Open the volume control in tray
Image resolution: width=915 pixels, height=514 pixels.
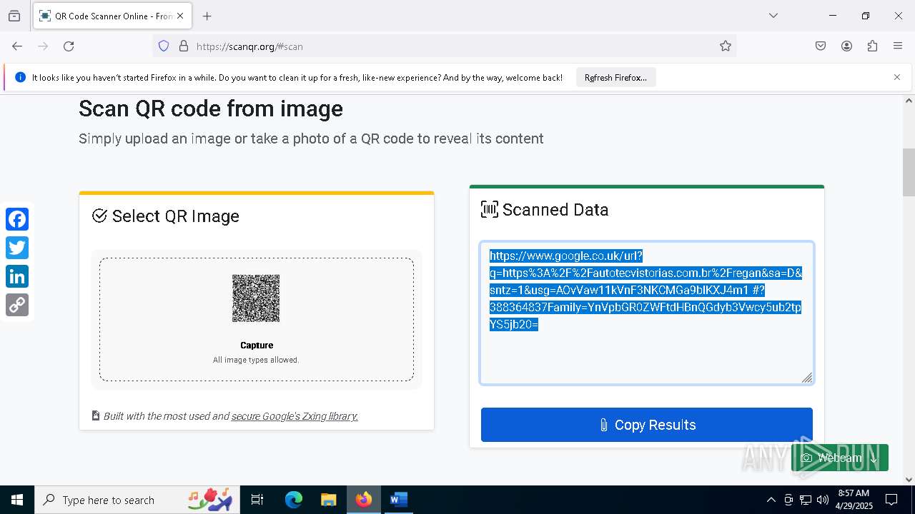click(x=823, y=500)
